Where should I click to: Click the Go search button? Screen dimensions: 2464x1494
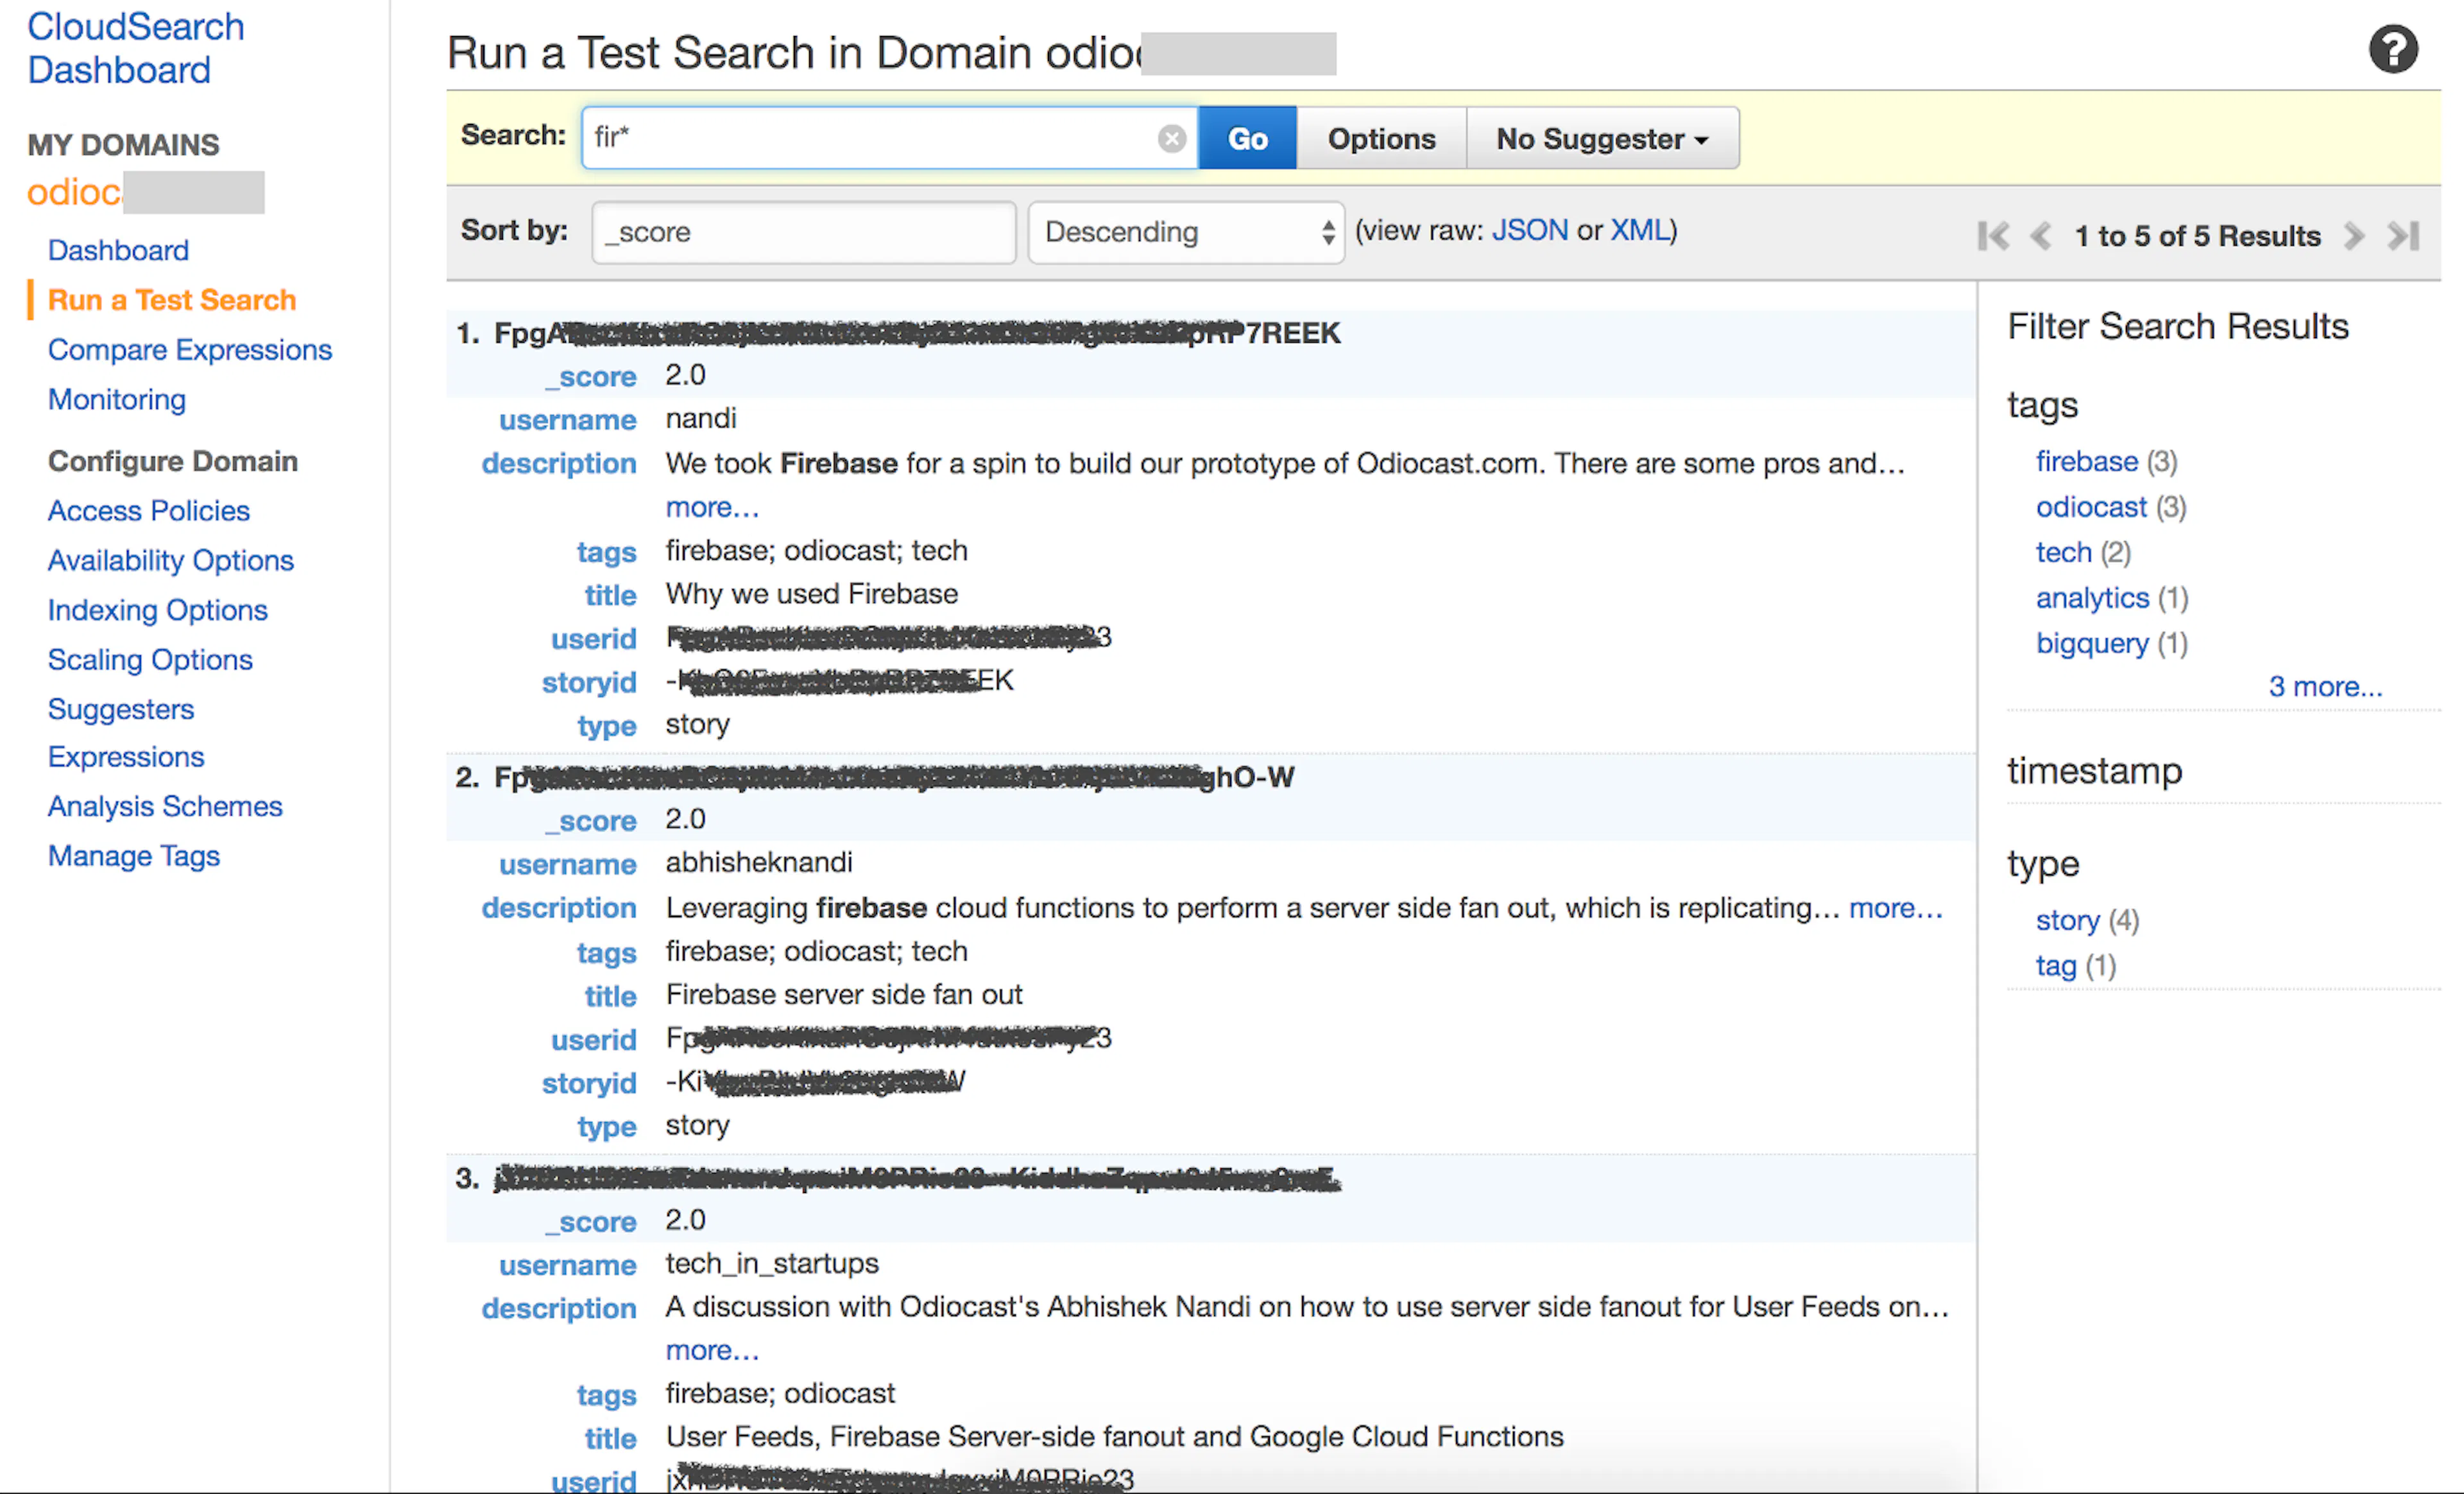pos(1247,138)
